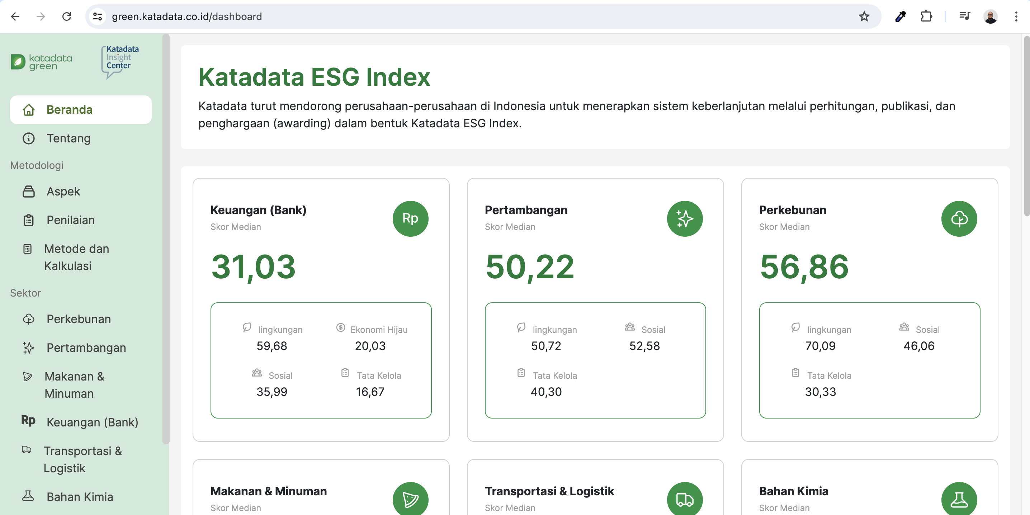Click the tree icon on Perkebunan card
The width and height of the screenshot is (1030, 515).
959,218
